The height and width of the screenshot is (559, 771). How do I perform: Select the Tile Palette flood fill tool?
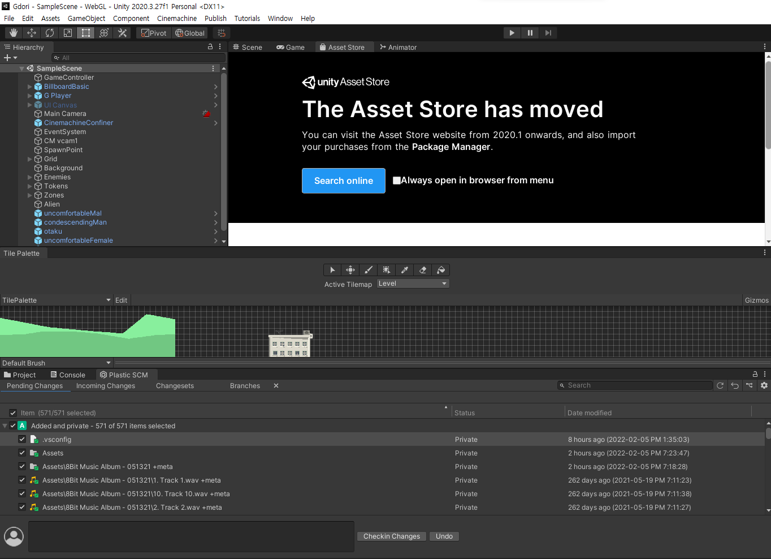tap(441, 270)
